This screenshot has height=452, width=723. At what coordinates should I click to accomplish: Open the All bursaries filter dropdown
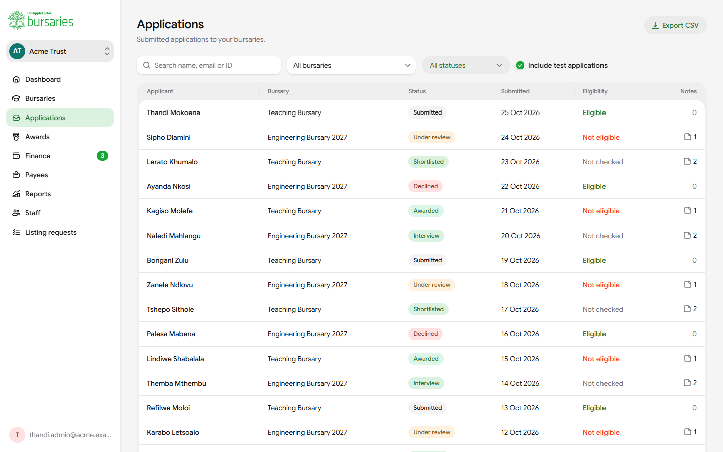pyautogui.click(x=351, y=65)
